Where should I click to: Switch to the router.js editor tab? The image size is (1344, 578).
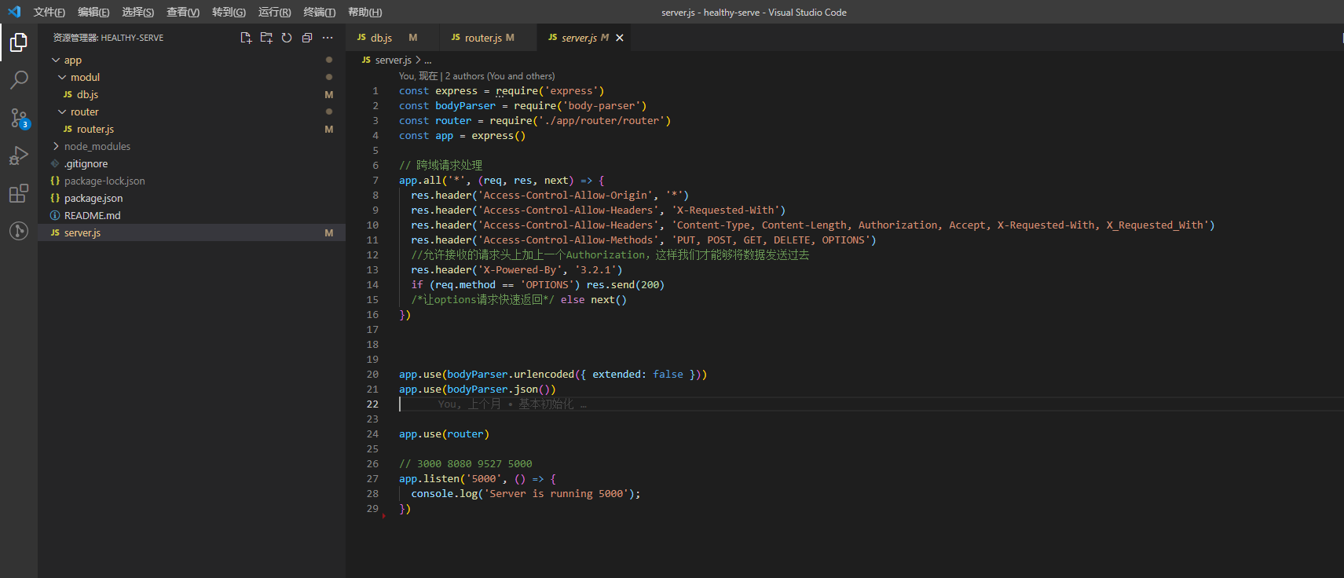[489, 38]
